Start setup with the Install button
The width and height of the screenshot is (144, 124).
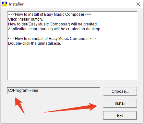(x=120, y=103)
